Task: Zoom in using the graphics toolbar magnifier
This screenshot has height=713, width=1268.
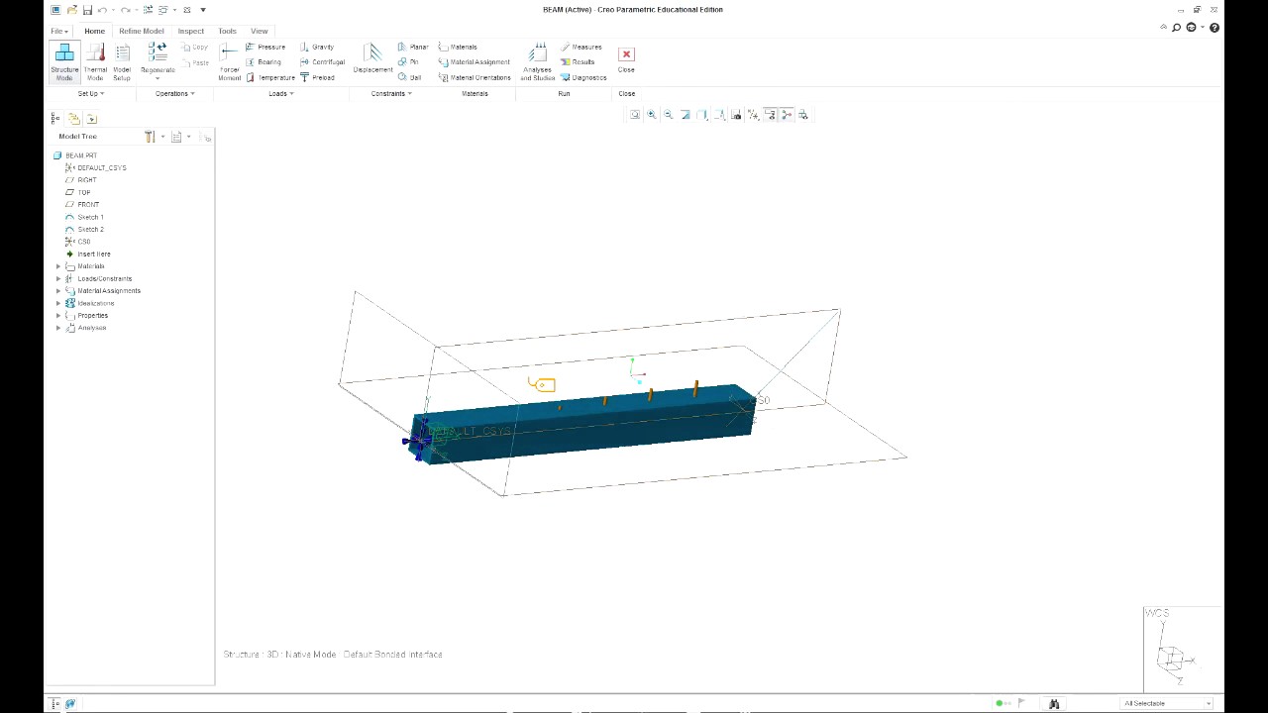Action: [x=651, y=114]
